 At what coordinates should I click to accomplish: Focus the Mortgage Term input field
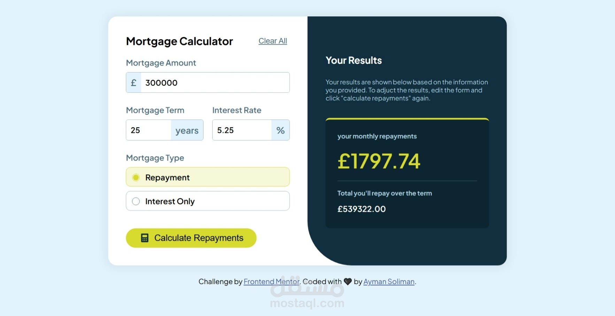click(x=148, y=130)
